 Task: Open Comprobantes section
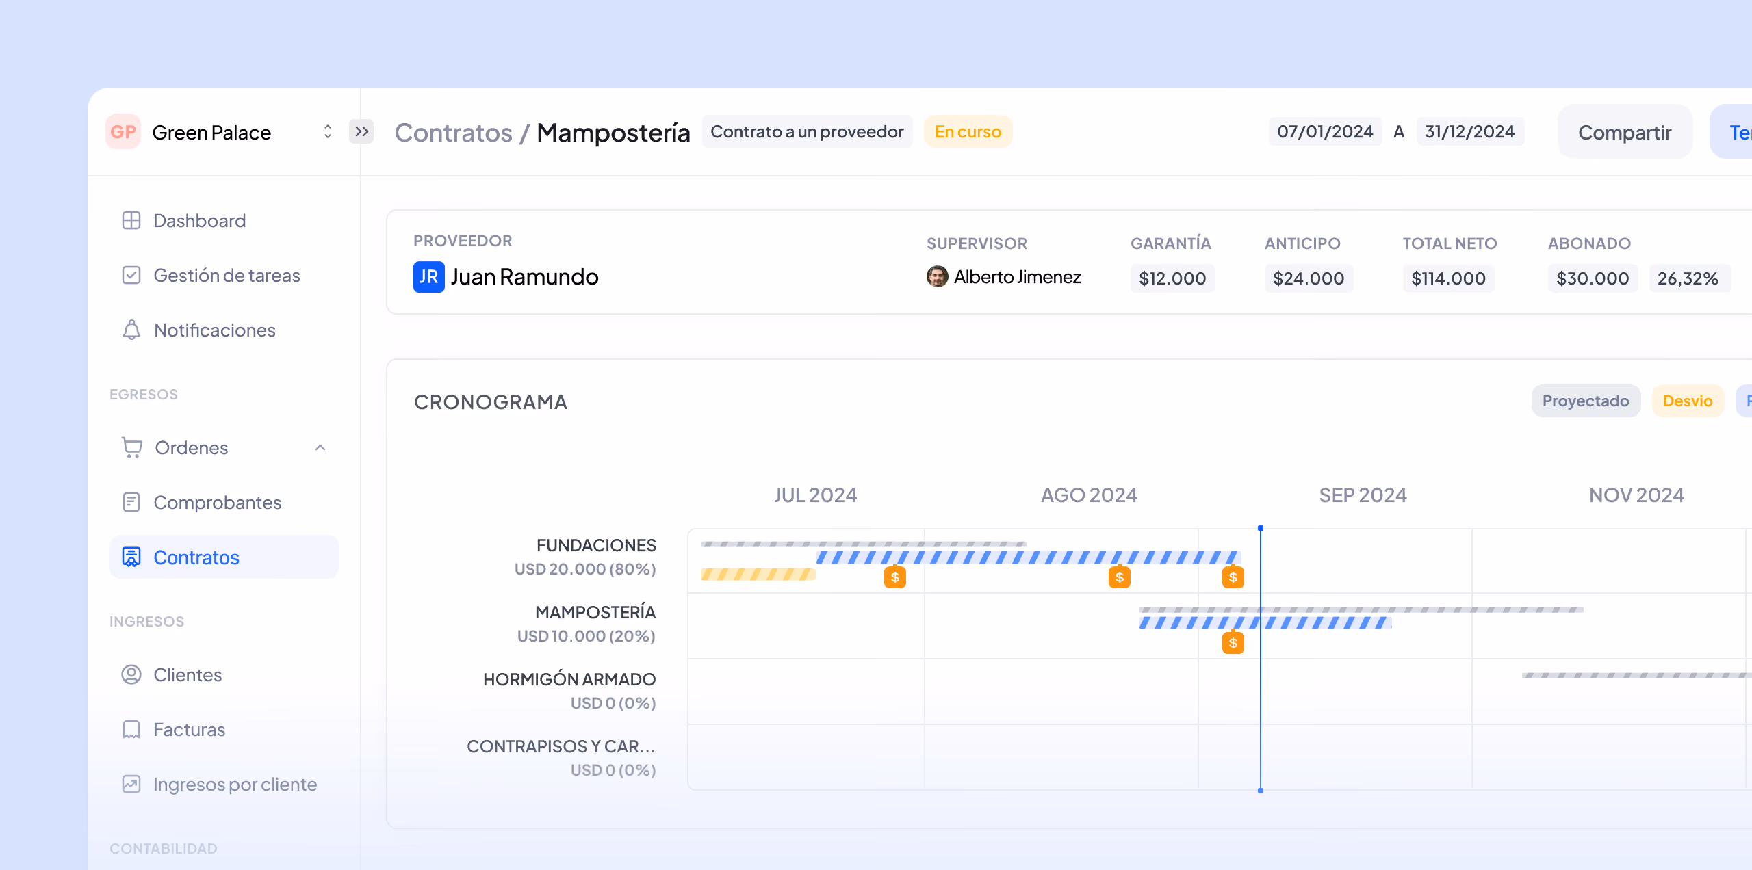click(x=218, y=502)
